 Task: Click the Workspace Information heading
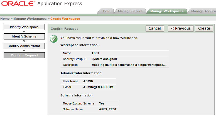[80, 45]
